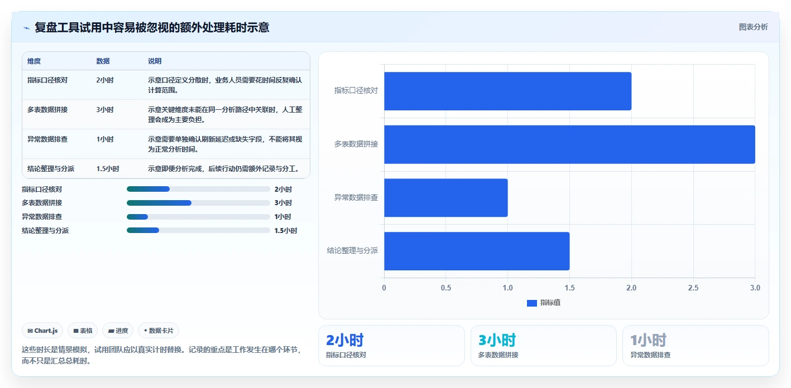791x388 pixels.
Task: Click the 2.5 x-axis tick label
Action: click(x=693, y=288)
